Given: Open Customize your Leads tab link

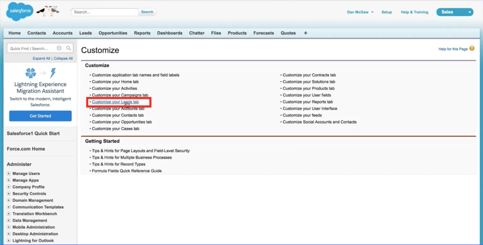Looking at the screenshot, I should tap(115, 102).
